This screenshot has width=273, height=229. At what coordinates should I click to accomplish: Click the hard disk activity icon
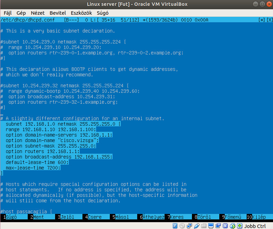(x=175, y=226)
